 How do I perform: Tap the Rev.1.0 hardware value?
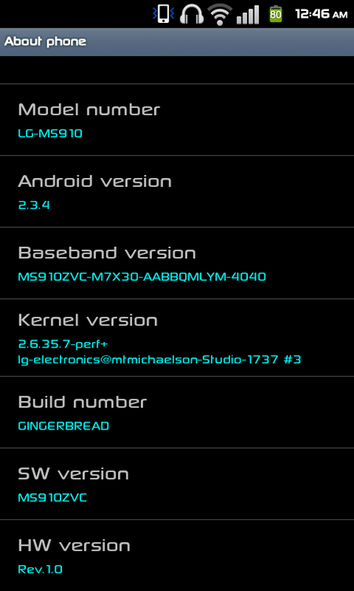[x=40, y=569]
